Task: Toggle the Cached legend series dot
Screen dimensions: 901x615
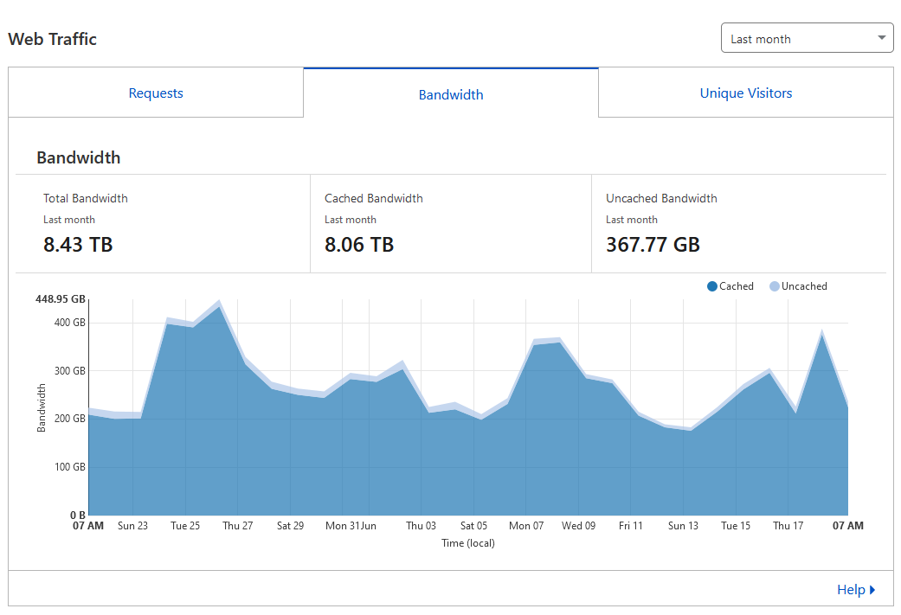Action: (712, 286)
